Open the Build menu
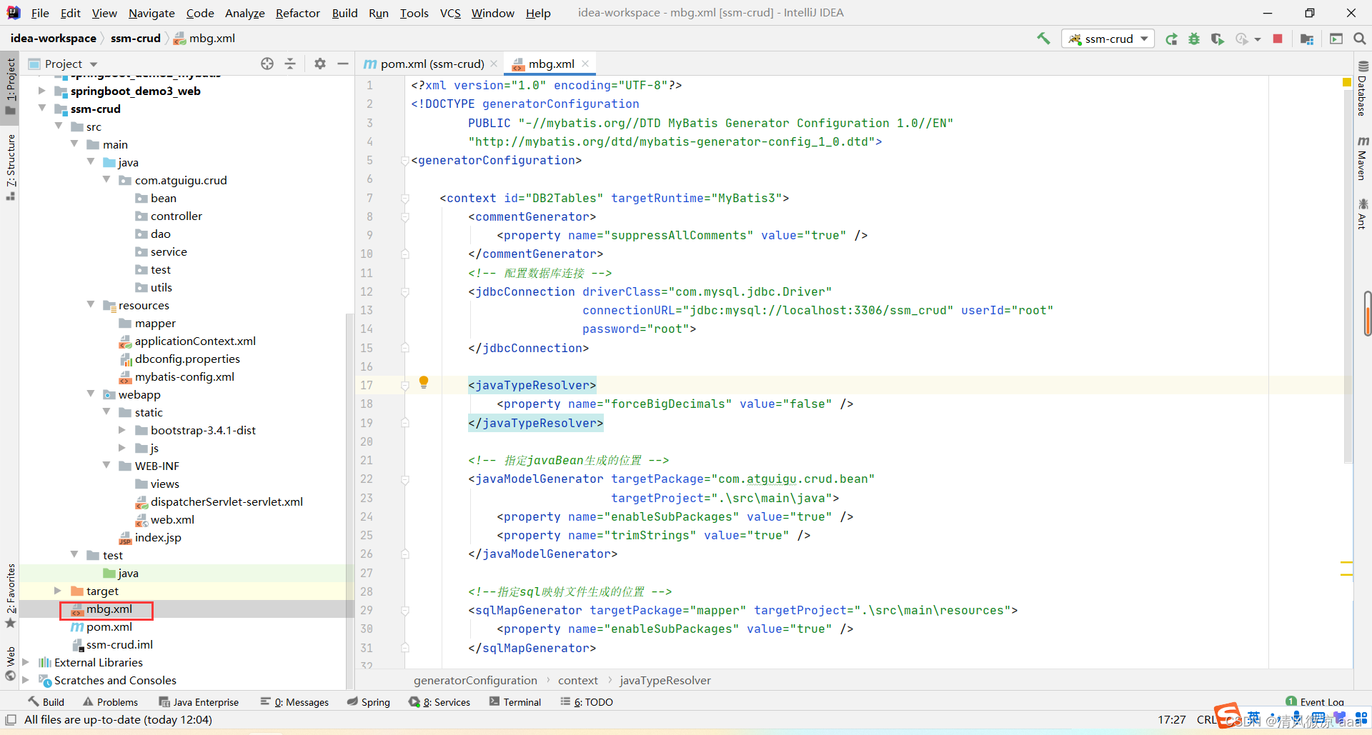 (344, 13)
